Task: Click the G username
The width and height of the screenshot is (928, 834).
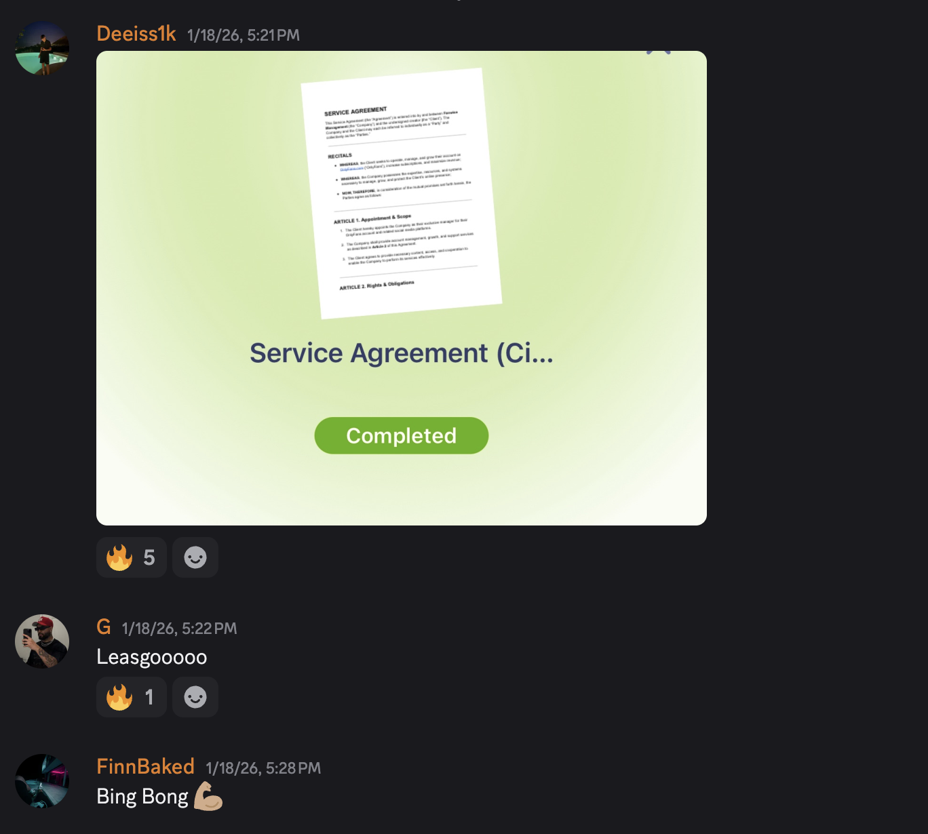Action: [104, 627]
